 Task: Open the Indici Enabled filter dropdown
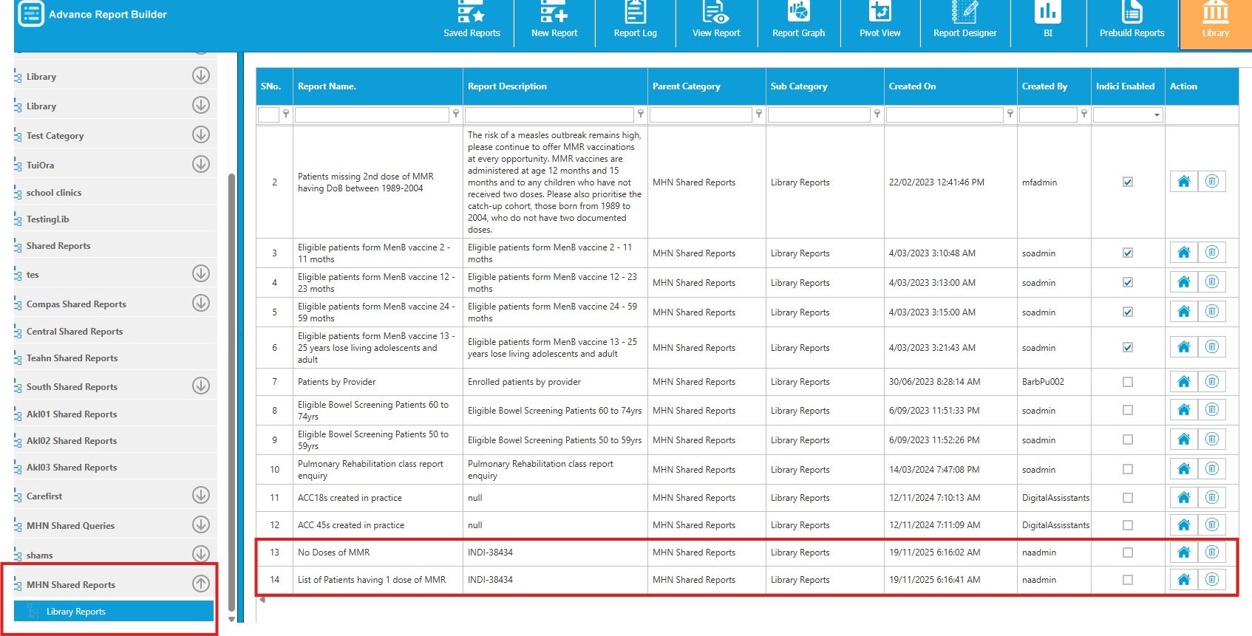coord(1156,115)
